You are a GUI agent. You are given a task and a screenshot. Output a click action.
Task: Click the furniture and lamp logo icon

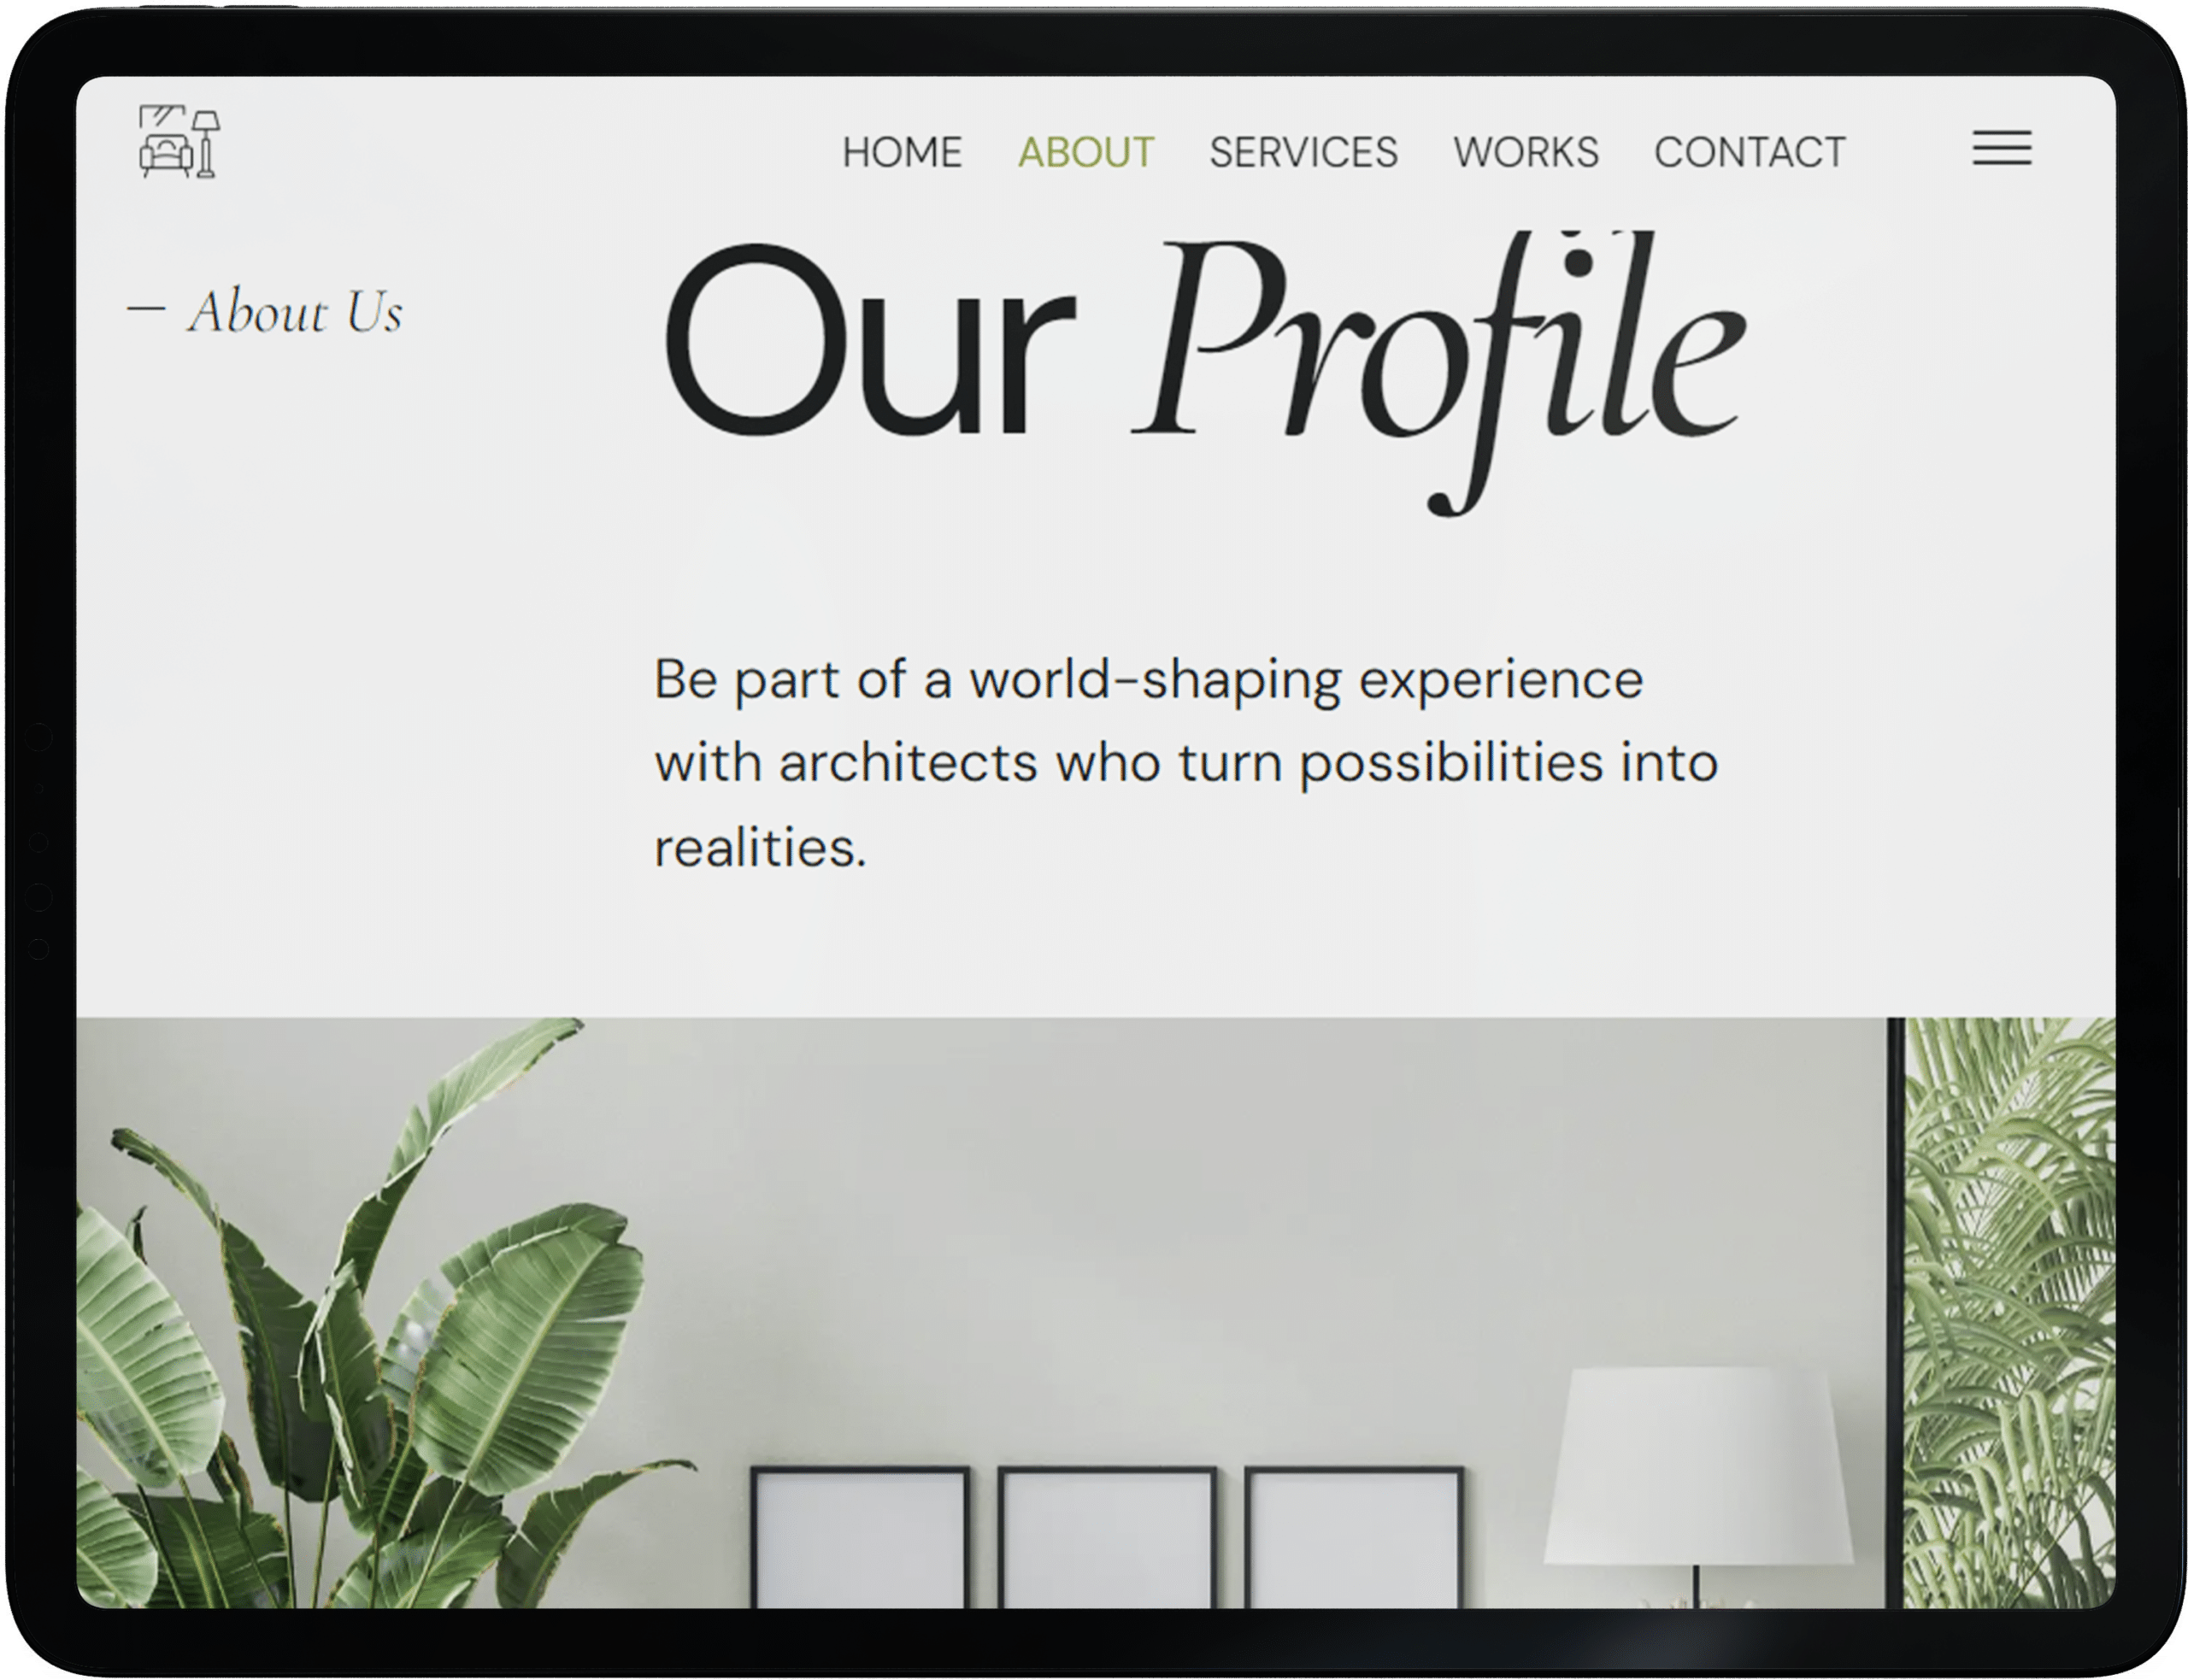(179, 141)
